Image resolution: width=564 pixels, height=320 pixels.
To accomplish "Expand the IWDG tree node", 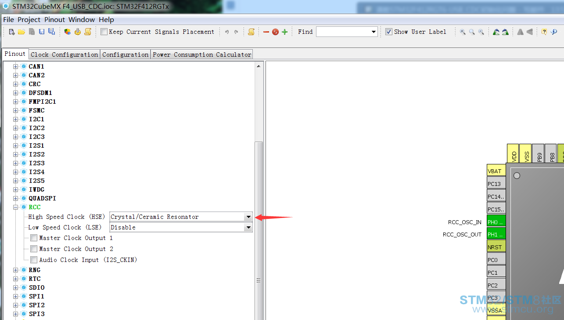I will tap(16, 189).
